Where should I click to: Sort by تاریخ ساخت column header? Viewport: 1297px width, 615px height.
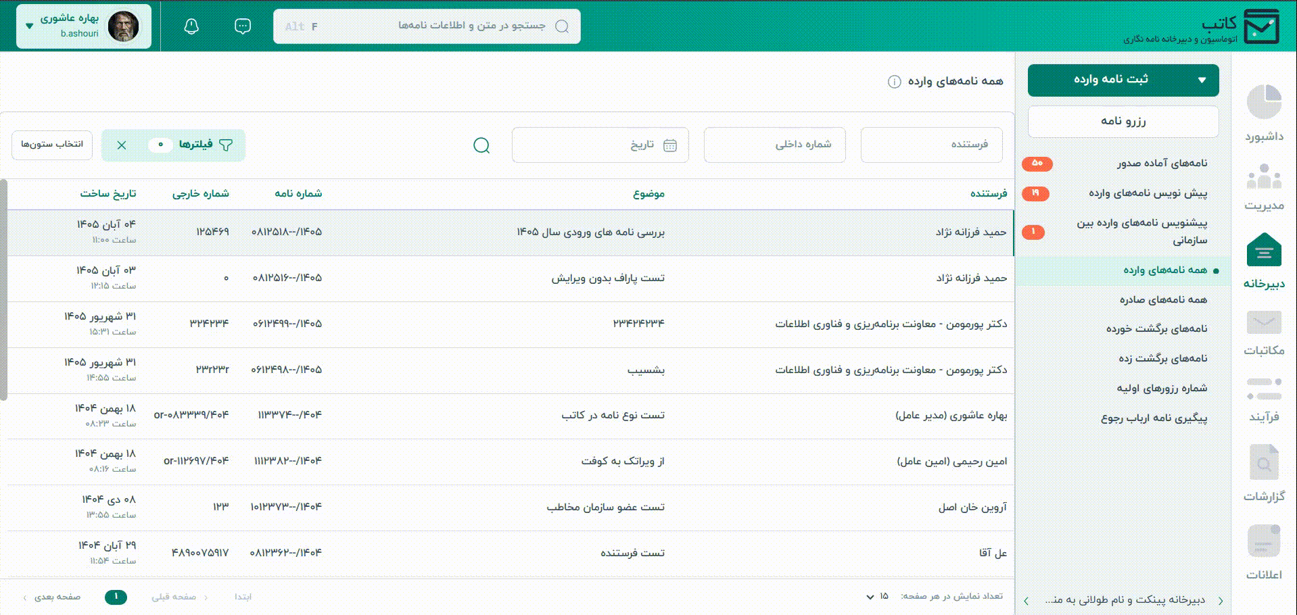pyautogui.click(x=108, y=194)
